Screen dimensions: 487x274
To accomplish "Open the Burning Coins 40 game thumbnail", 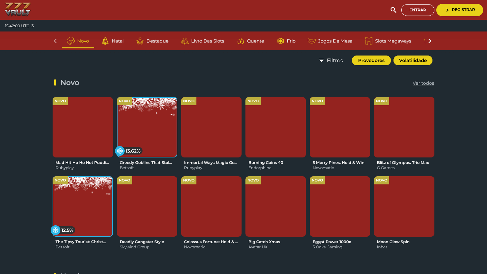I will 275,127.
